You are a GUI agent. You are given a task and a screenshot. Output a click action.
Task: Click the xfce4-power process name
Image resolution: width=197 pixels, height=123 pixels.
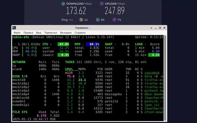click(154, 112)
